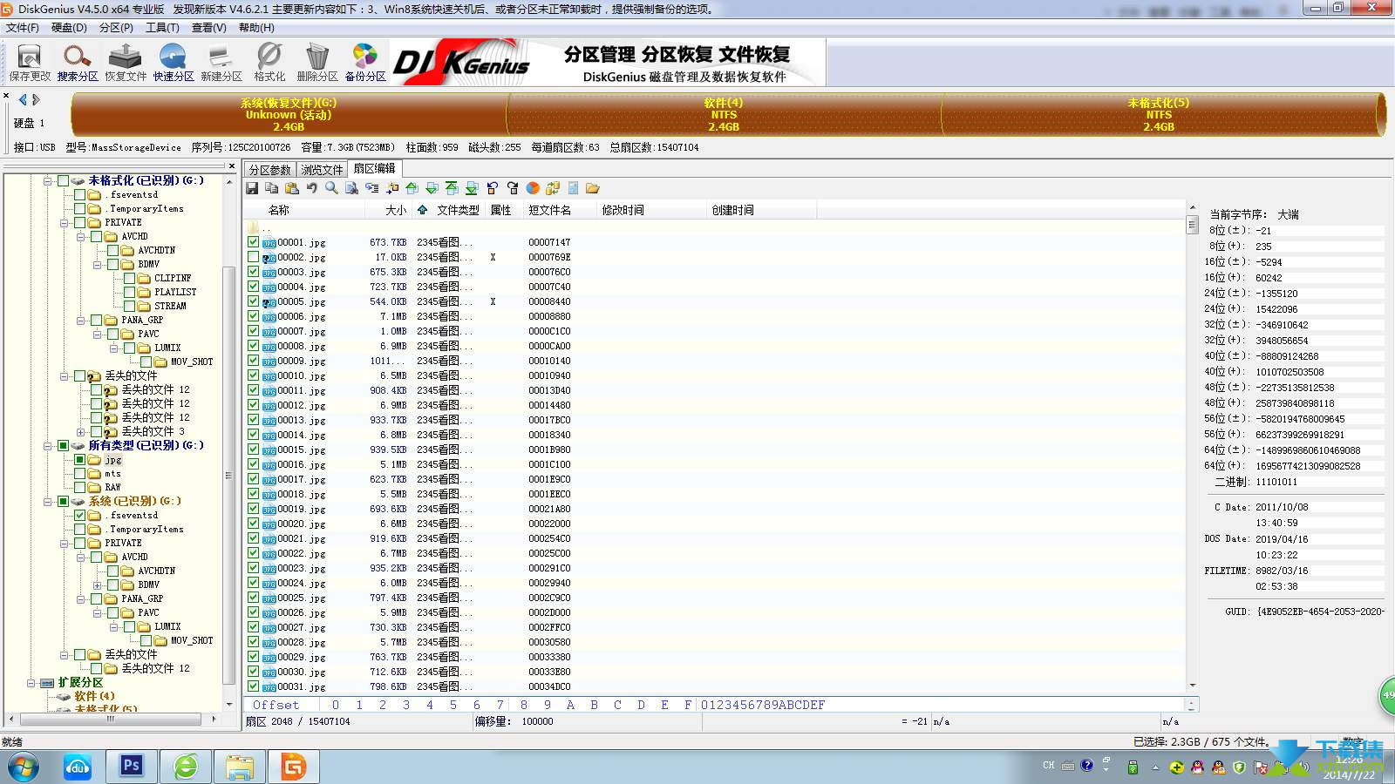Uncheck the 00031.jpg file checkbox
Image resolution: width=1395 pixels, height=784 pixels.
253,686
